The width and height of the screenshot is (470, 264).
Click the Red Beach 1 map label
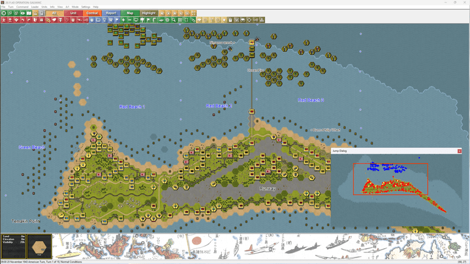tap(132, 106)
